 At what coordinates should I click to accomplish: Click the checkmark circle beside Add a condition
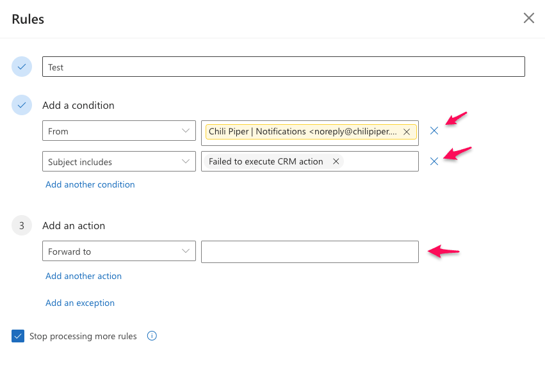pos(22,105)
